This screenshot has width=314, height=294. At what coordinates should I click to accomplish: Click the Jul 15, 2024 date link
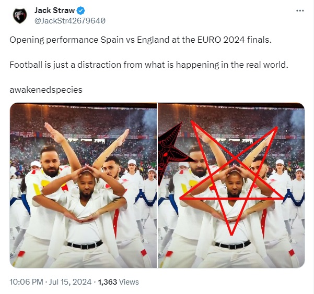(x=71, y=282)
